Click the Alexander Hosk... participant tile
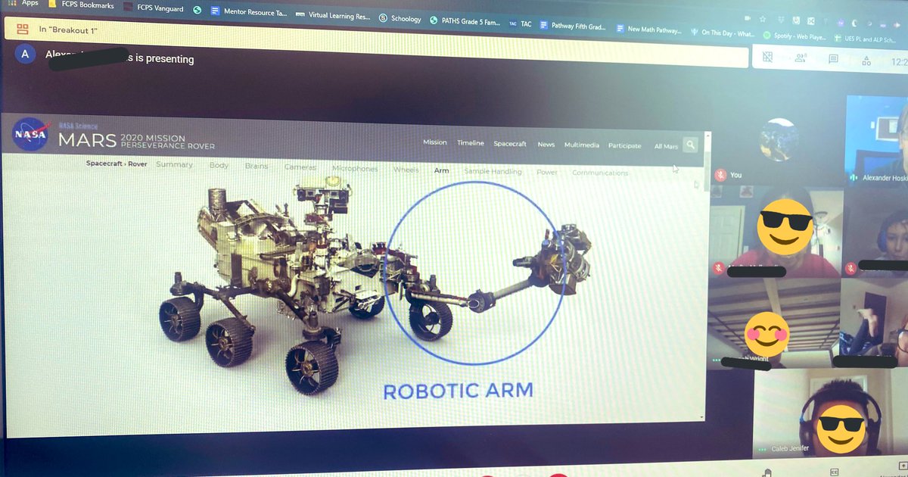Image resolution: width=908 pixels, height=477 pixels. tap(877, 140)
